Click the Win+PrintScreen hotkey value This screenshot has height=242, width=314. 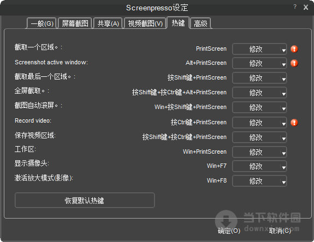(x=205, y=152)
